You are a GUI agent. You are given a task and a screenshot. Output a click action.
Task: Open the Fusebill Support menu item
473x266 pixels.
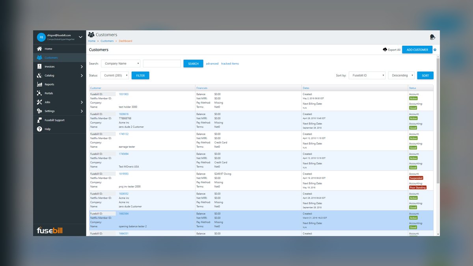(x=59, y=120)
